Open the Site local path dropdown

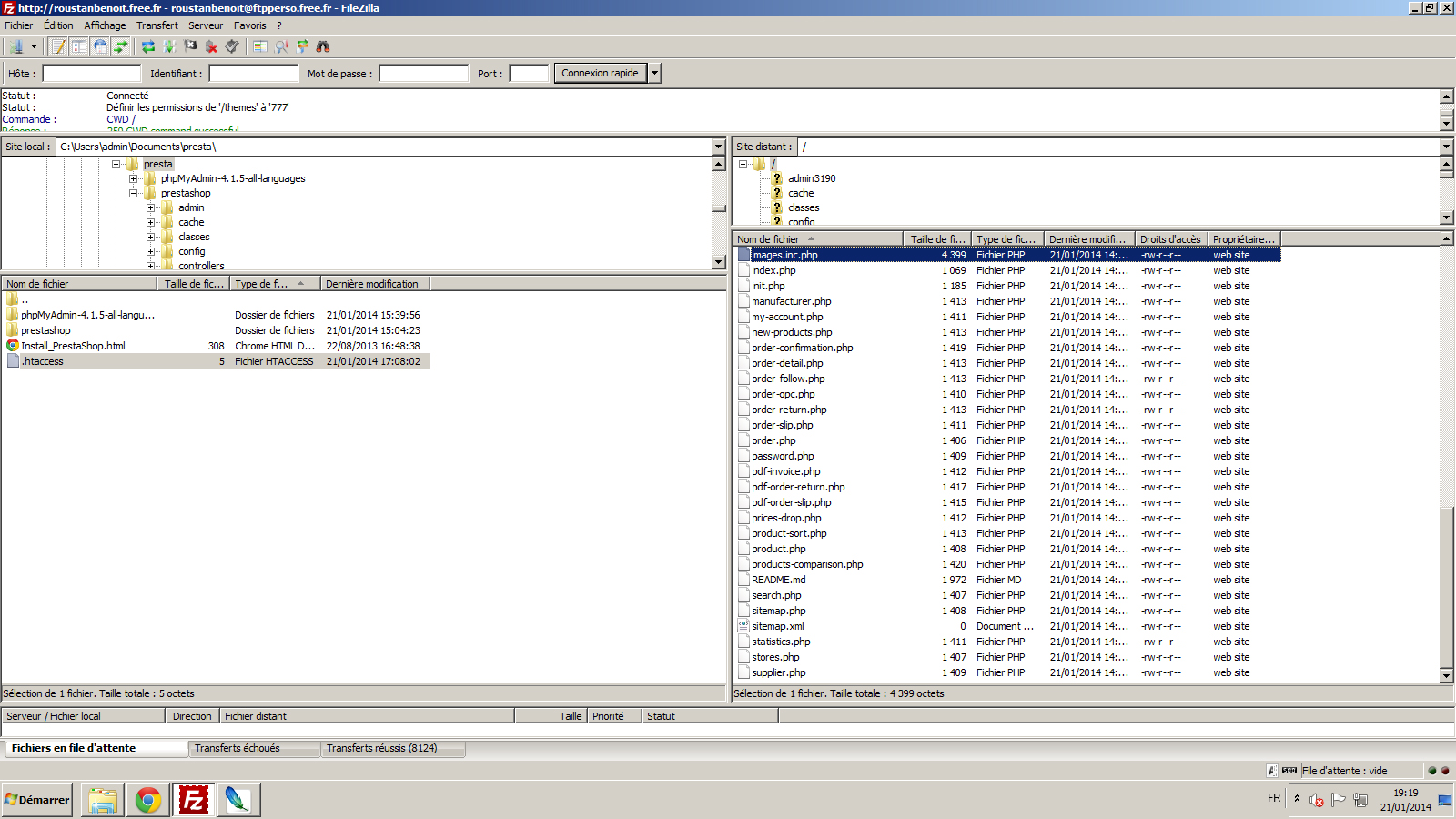(719, 147)
